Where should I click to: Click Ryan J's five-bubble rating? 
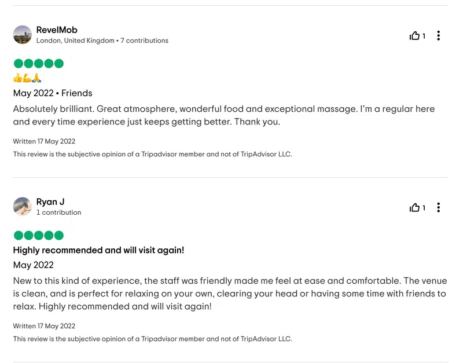tap(39, 236)
